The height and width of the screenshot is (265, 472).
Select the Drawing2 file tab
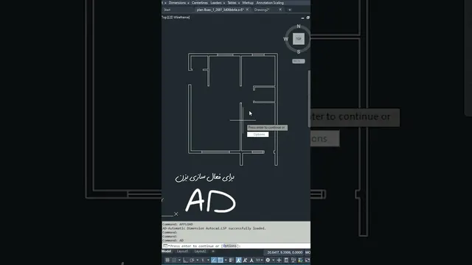point(261,10)
